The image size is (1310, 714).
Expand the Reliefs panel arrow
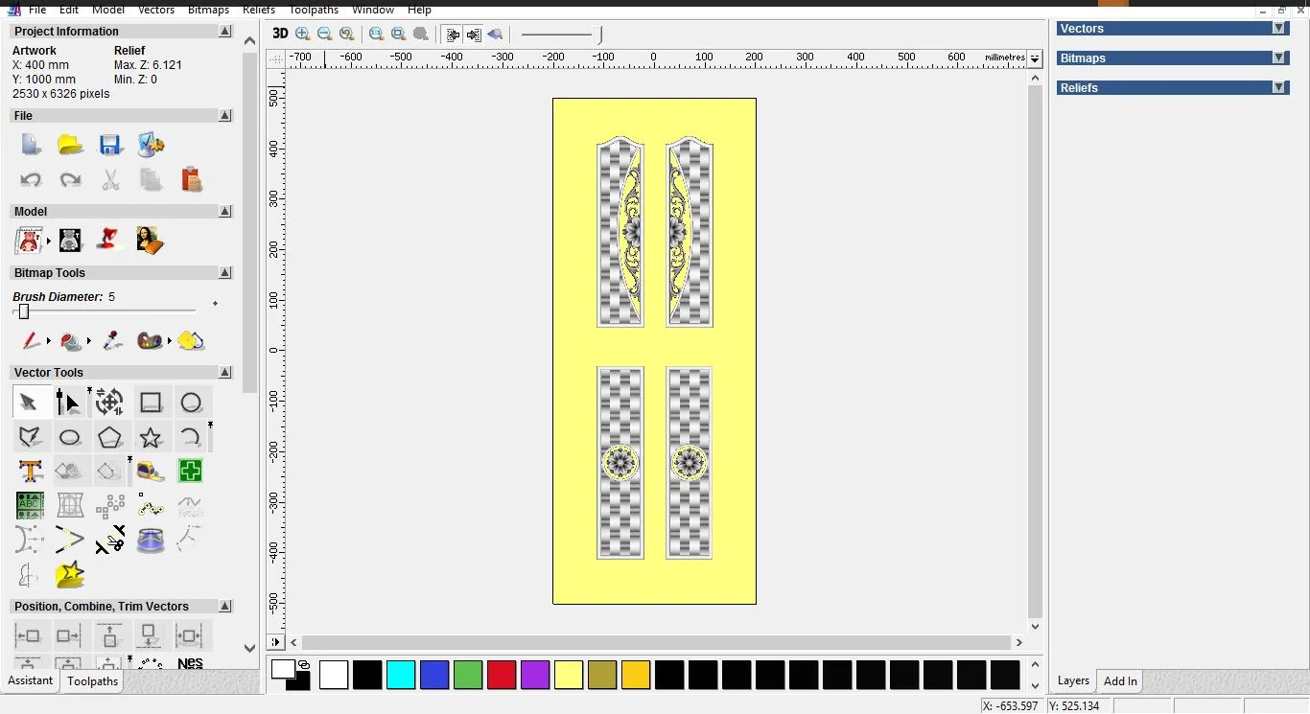coord(1278,87)
